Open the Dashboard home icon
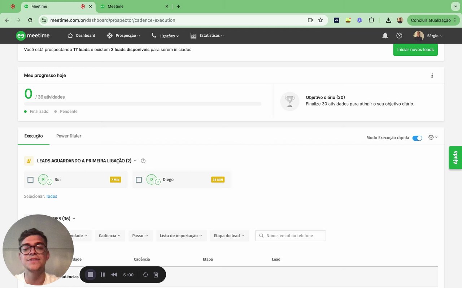This screenshot has width=462, height=288. pyautogui.click(x=70, y=35)
